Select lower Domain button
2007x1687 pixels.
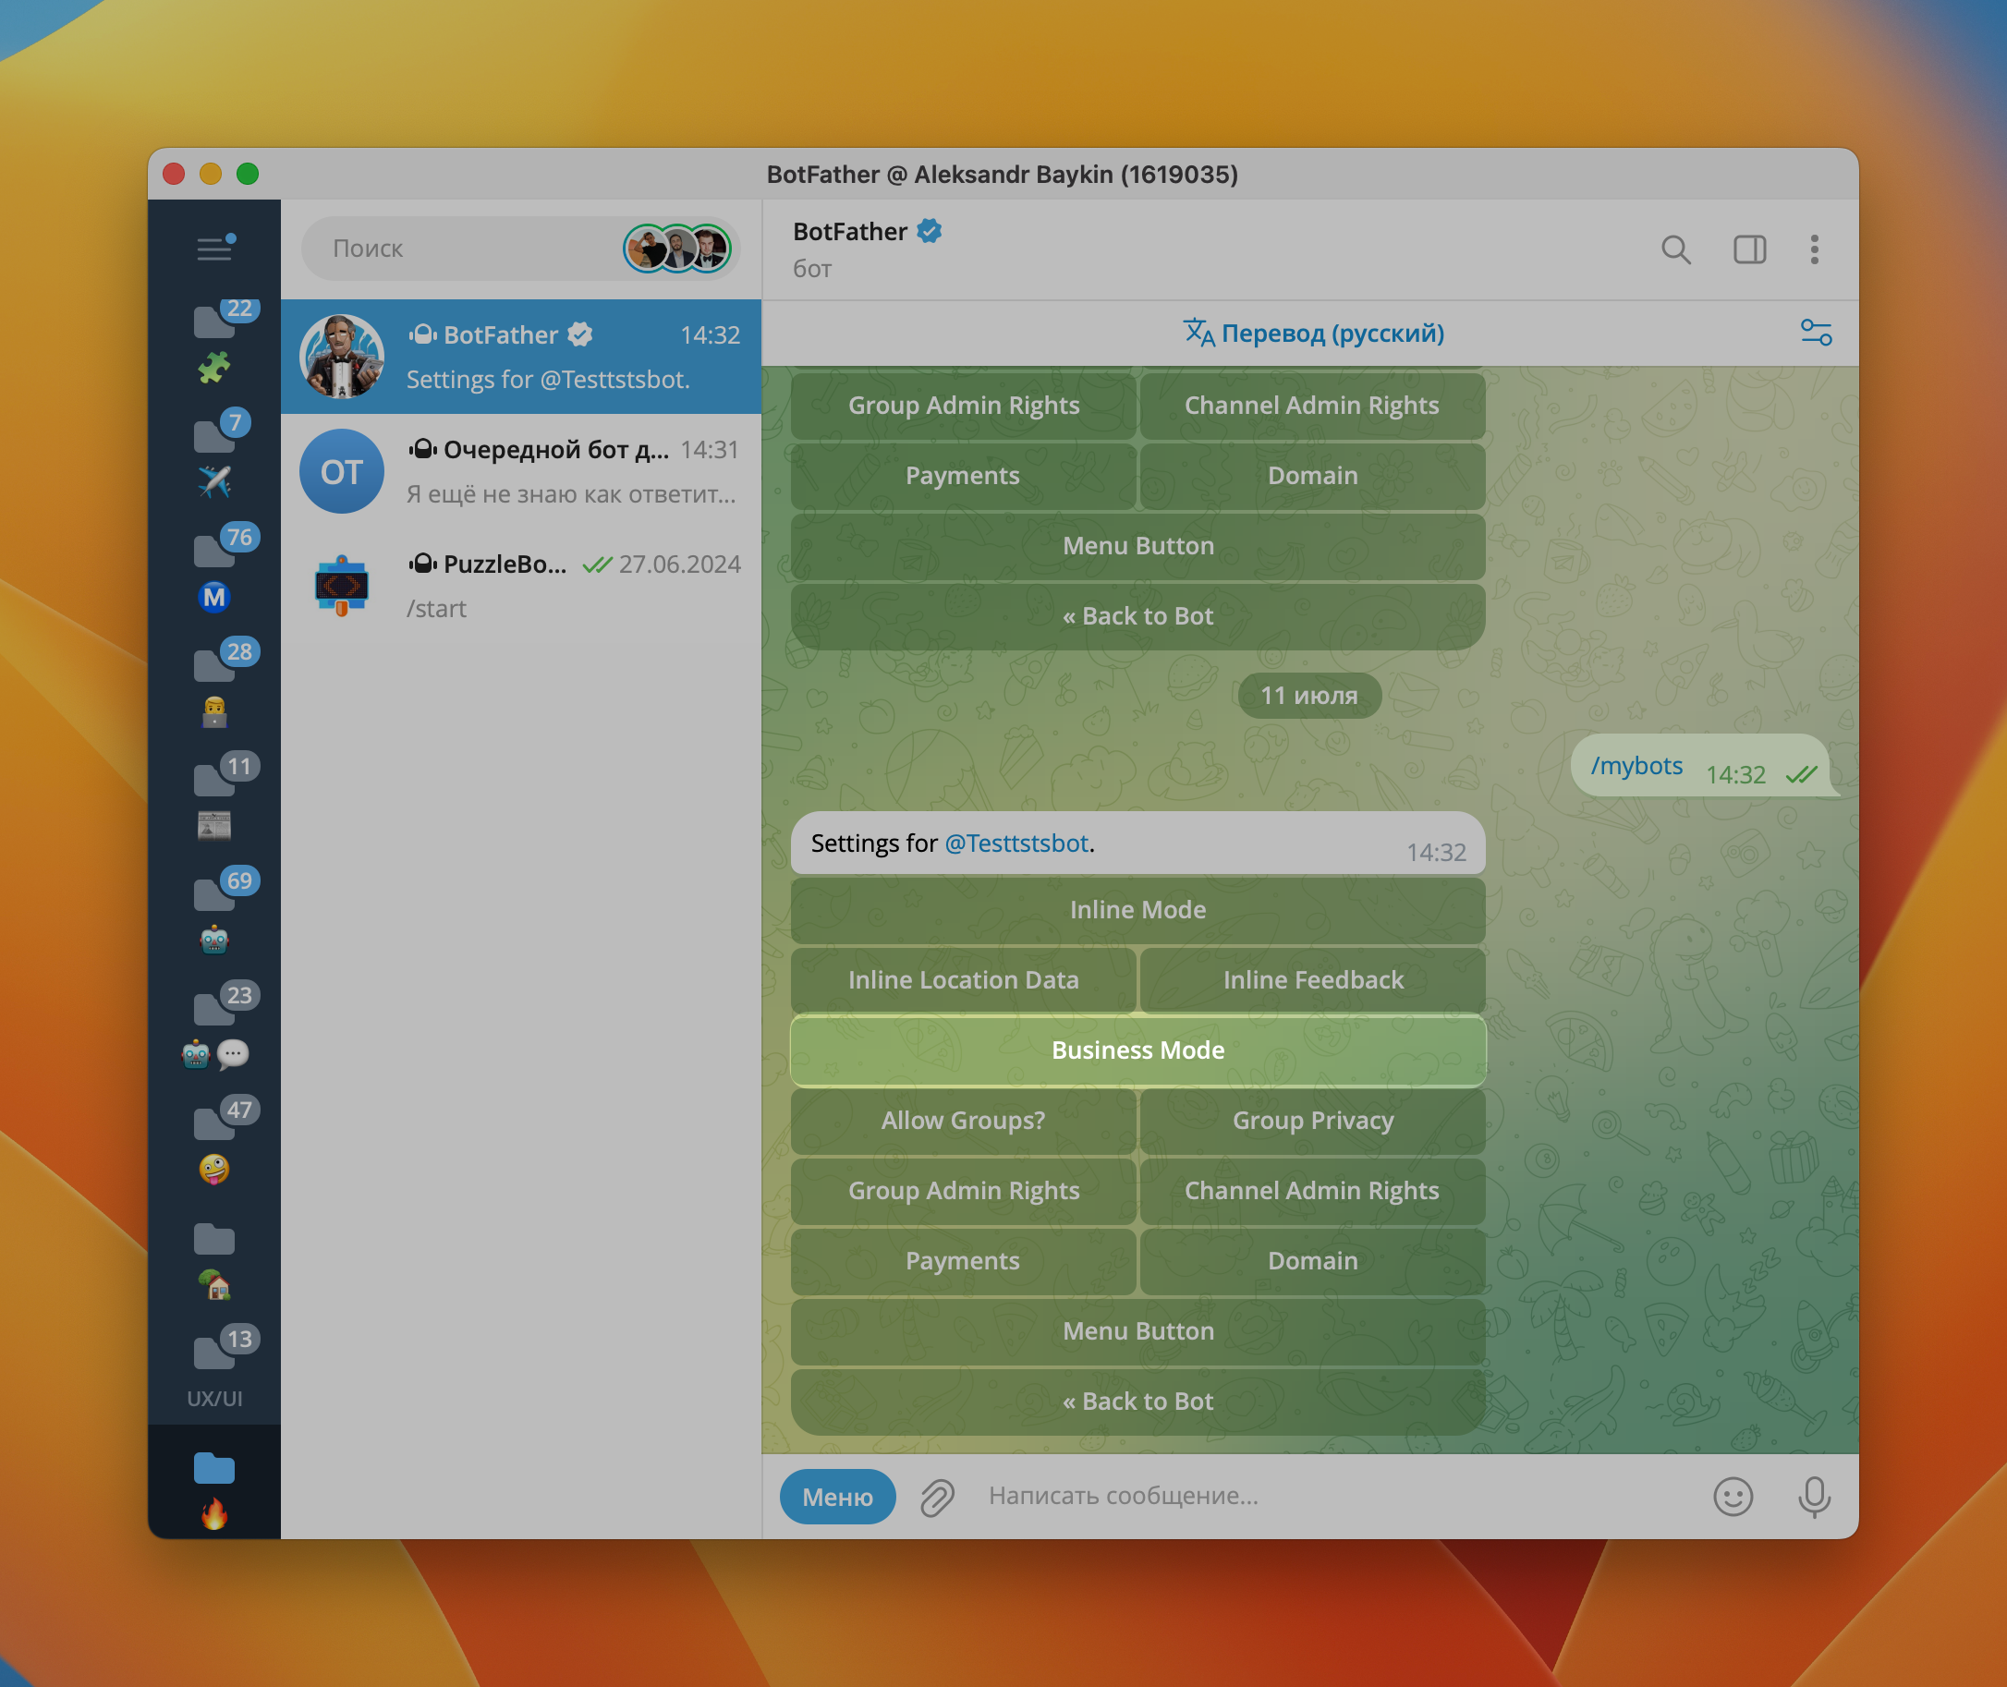tap(1312, 1261)
